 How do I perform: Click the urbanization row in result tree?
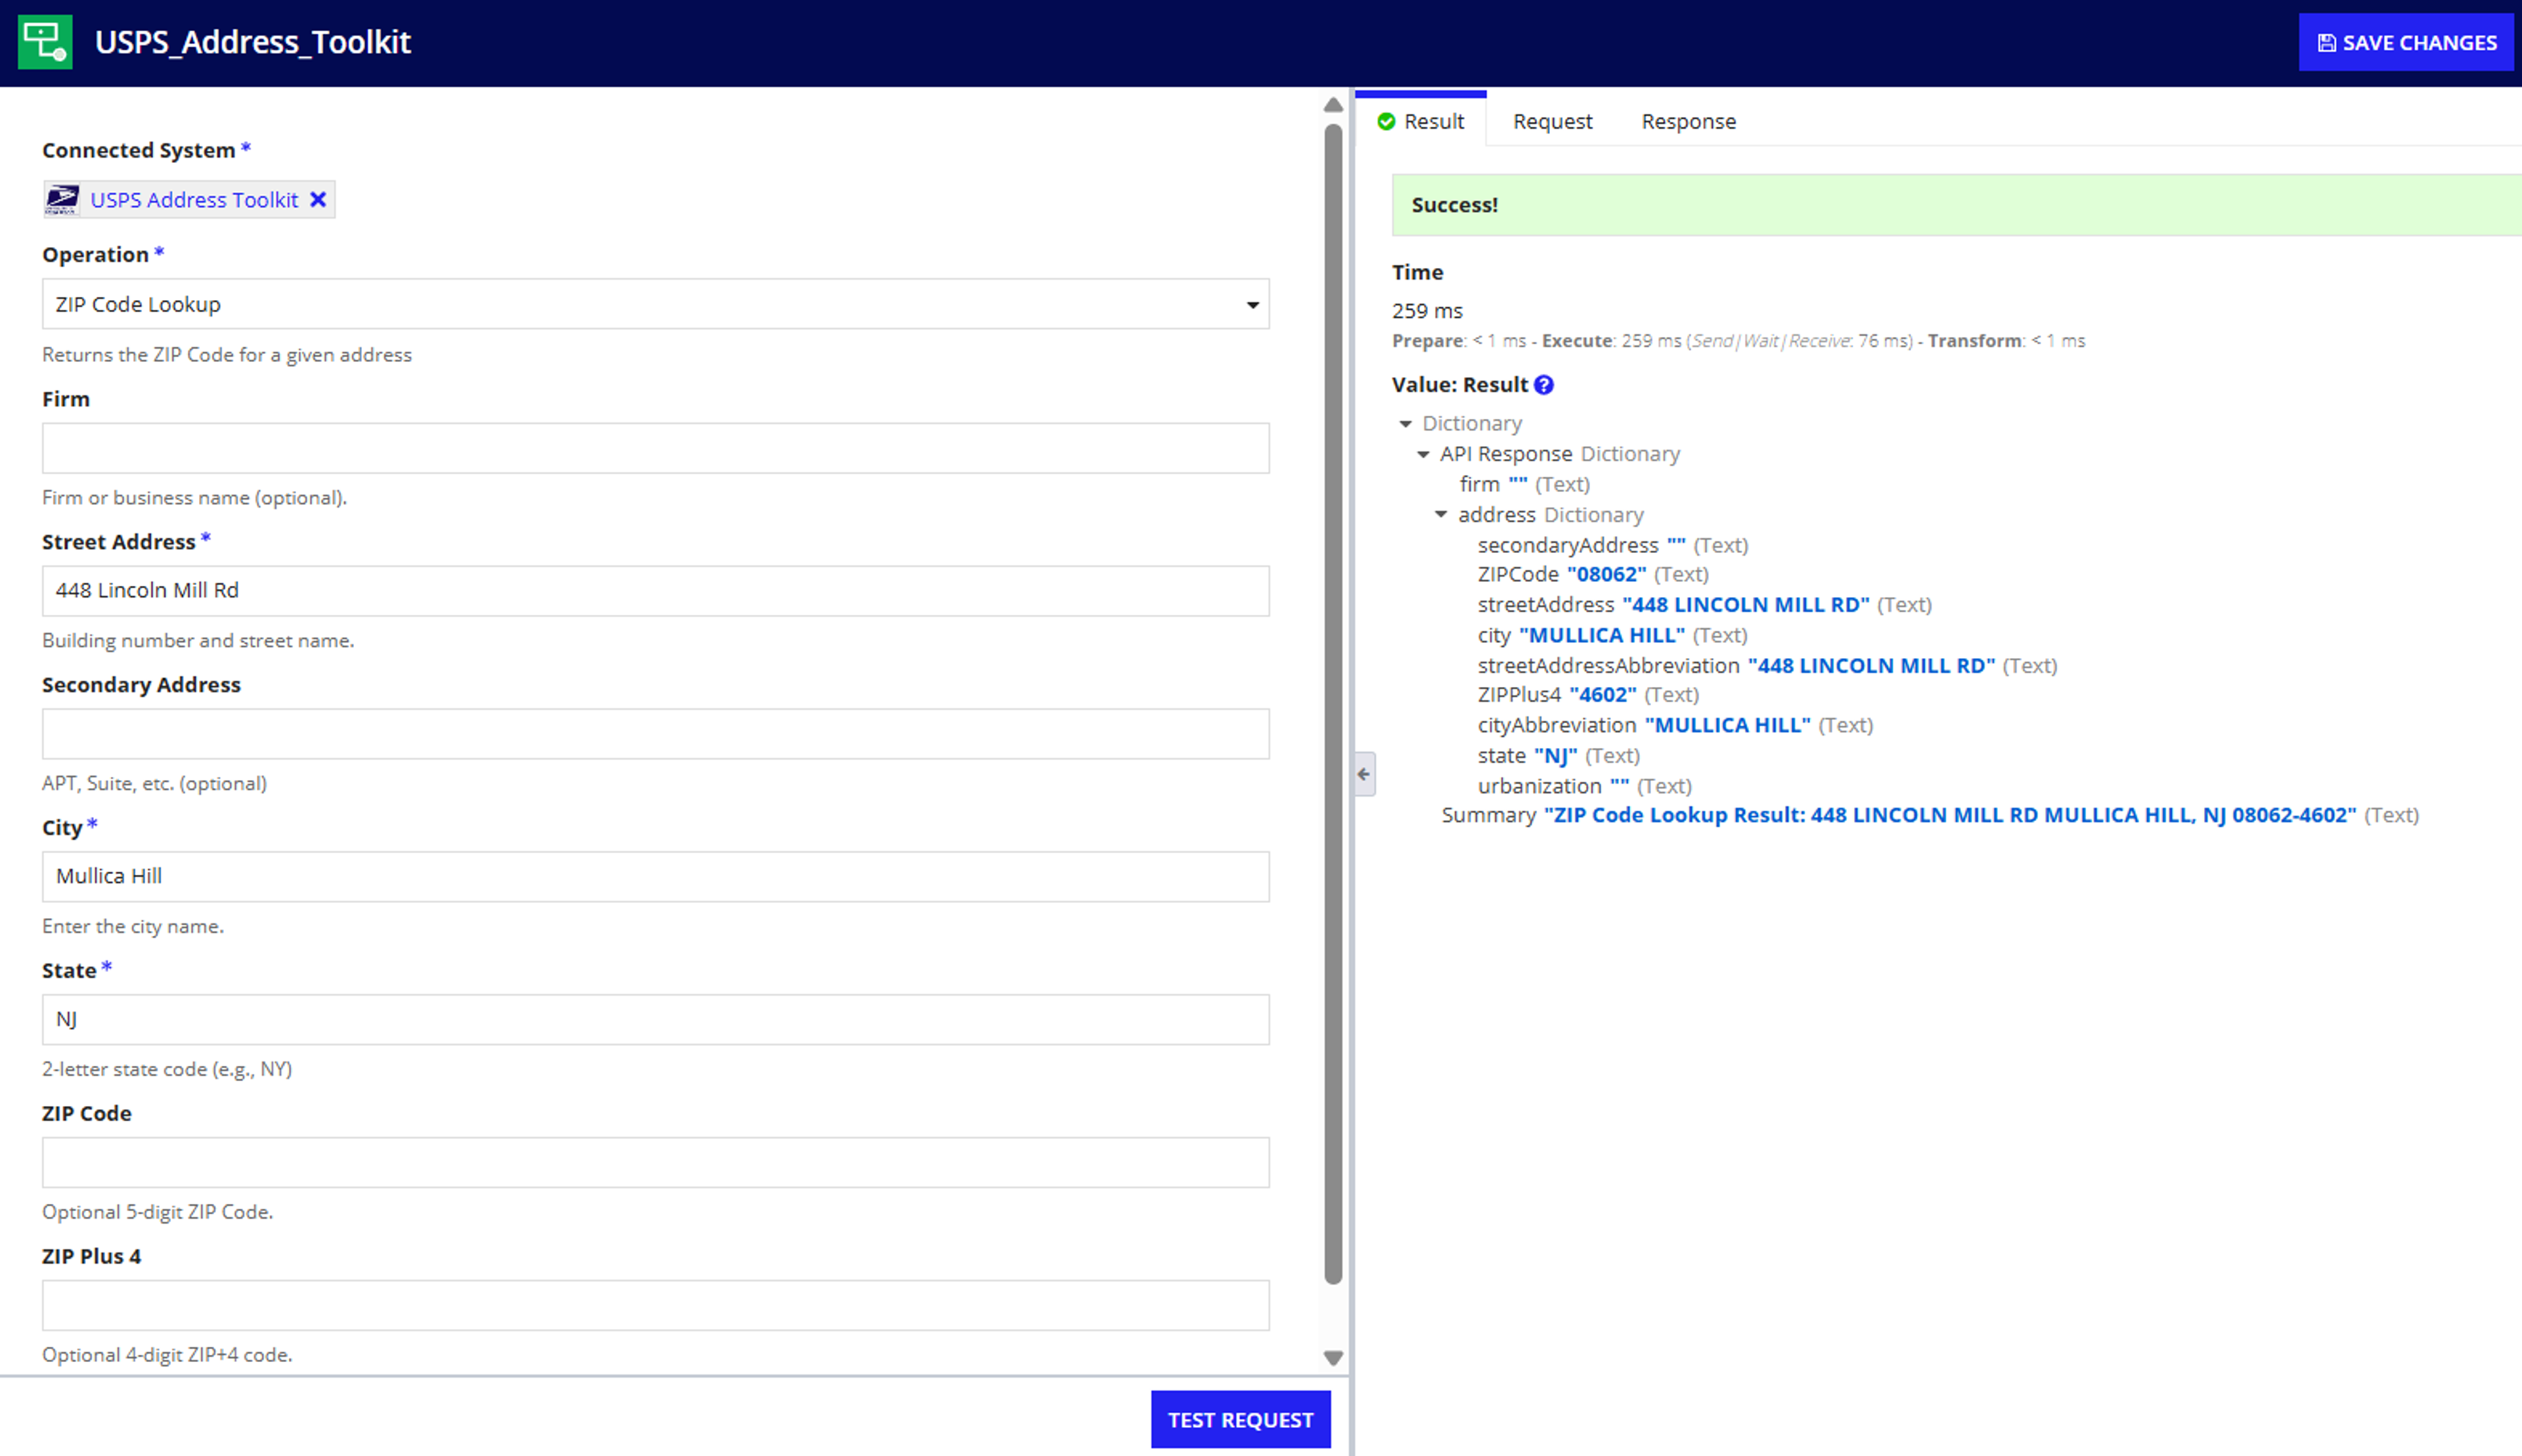[x=1584, y=786]
